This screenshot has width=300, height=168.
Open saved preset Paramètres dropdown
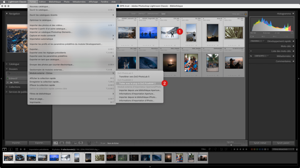coord(257,41)
